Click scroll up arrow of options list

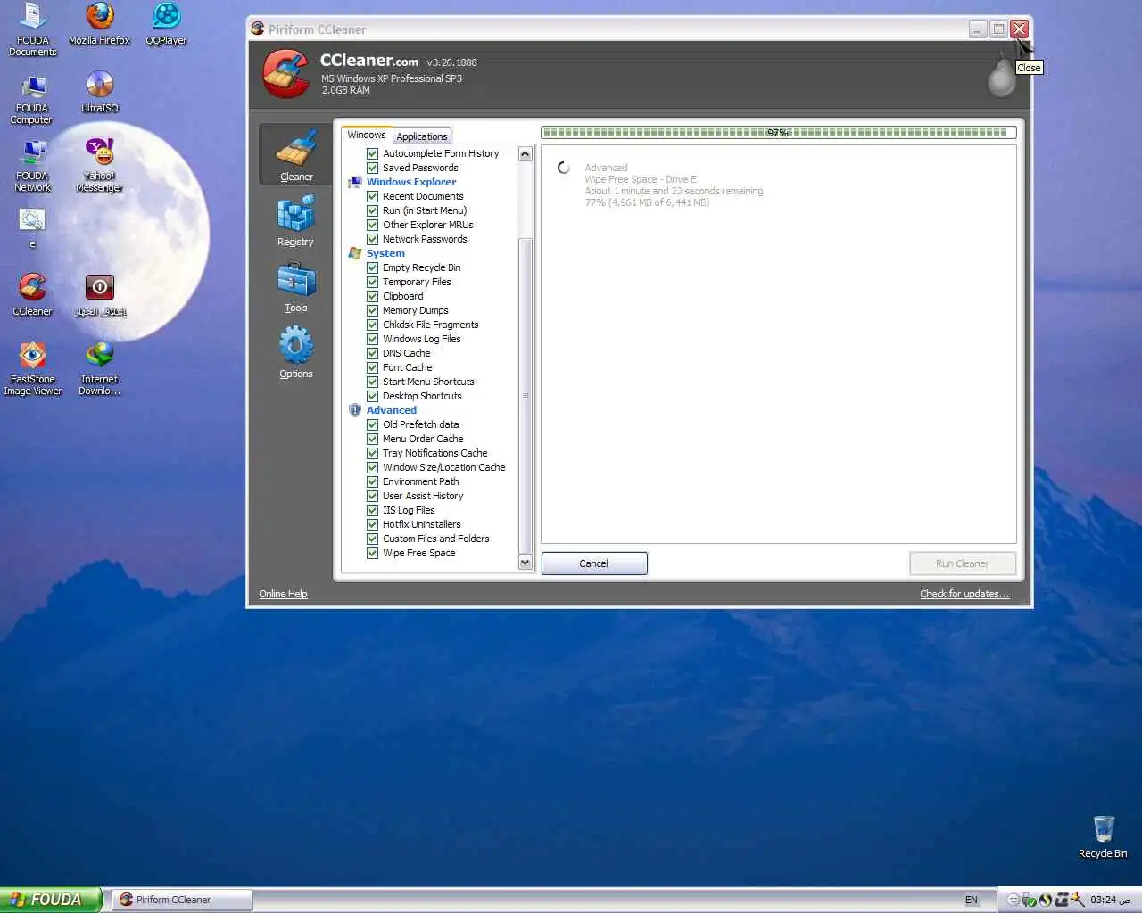[525, 153]
